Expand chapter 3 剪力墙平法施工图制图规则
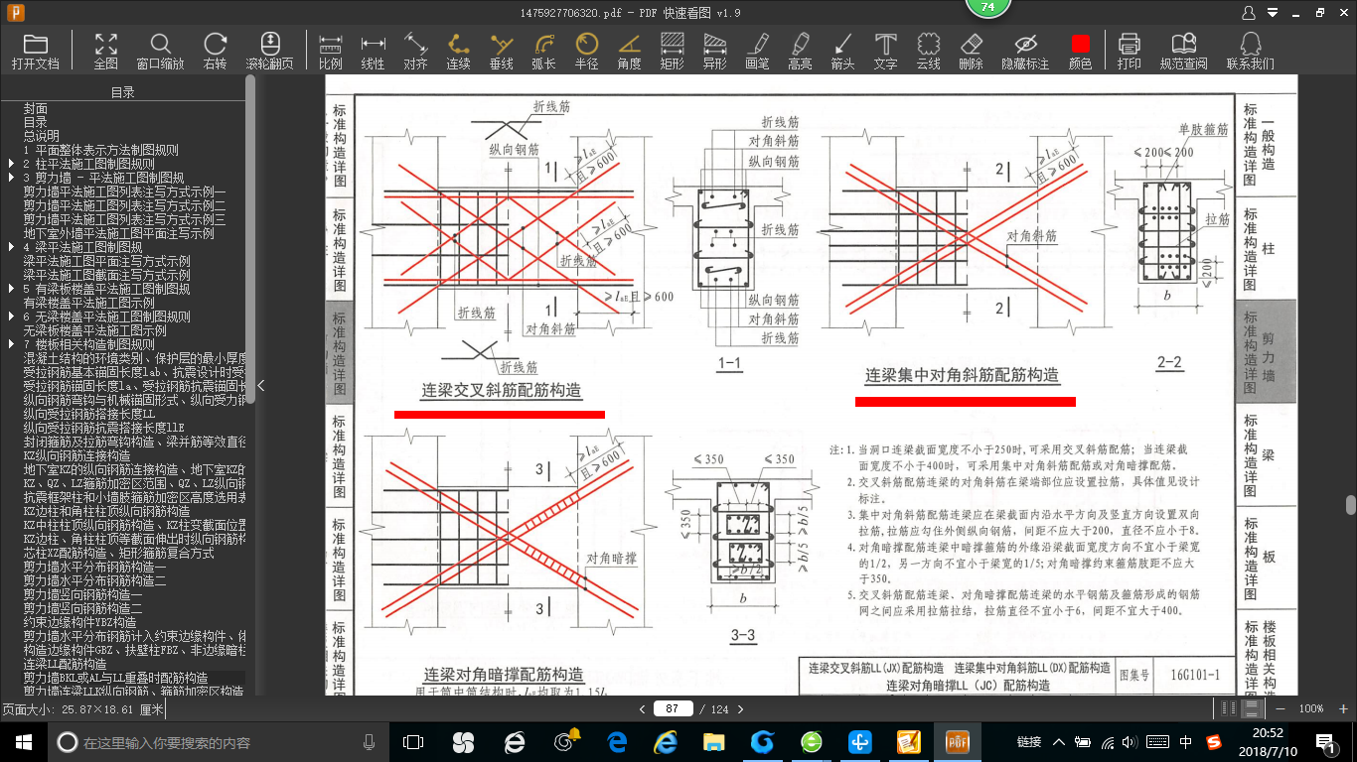 click(11, 178)
